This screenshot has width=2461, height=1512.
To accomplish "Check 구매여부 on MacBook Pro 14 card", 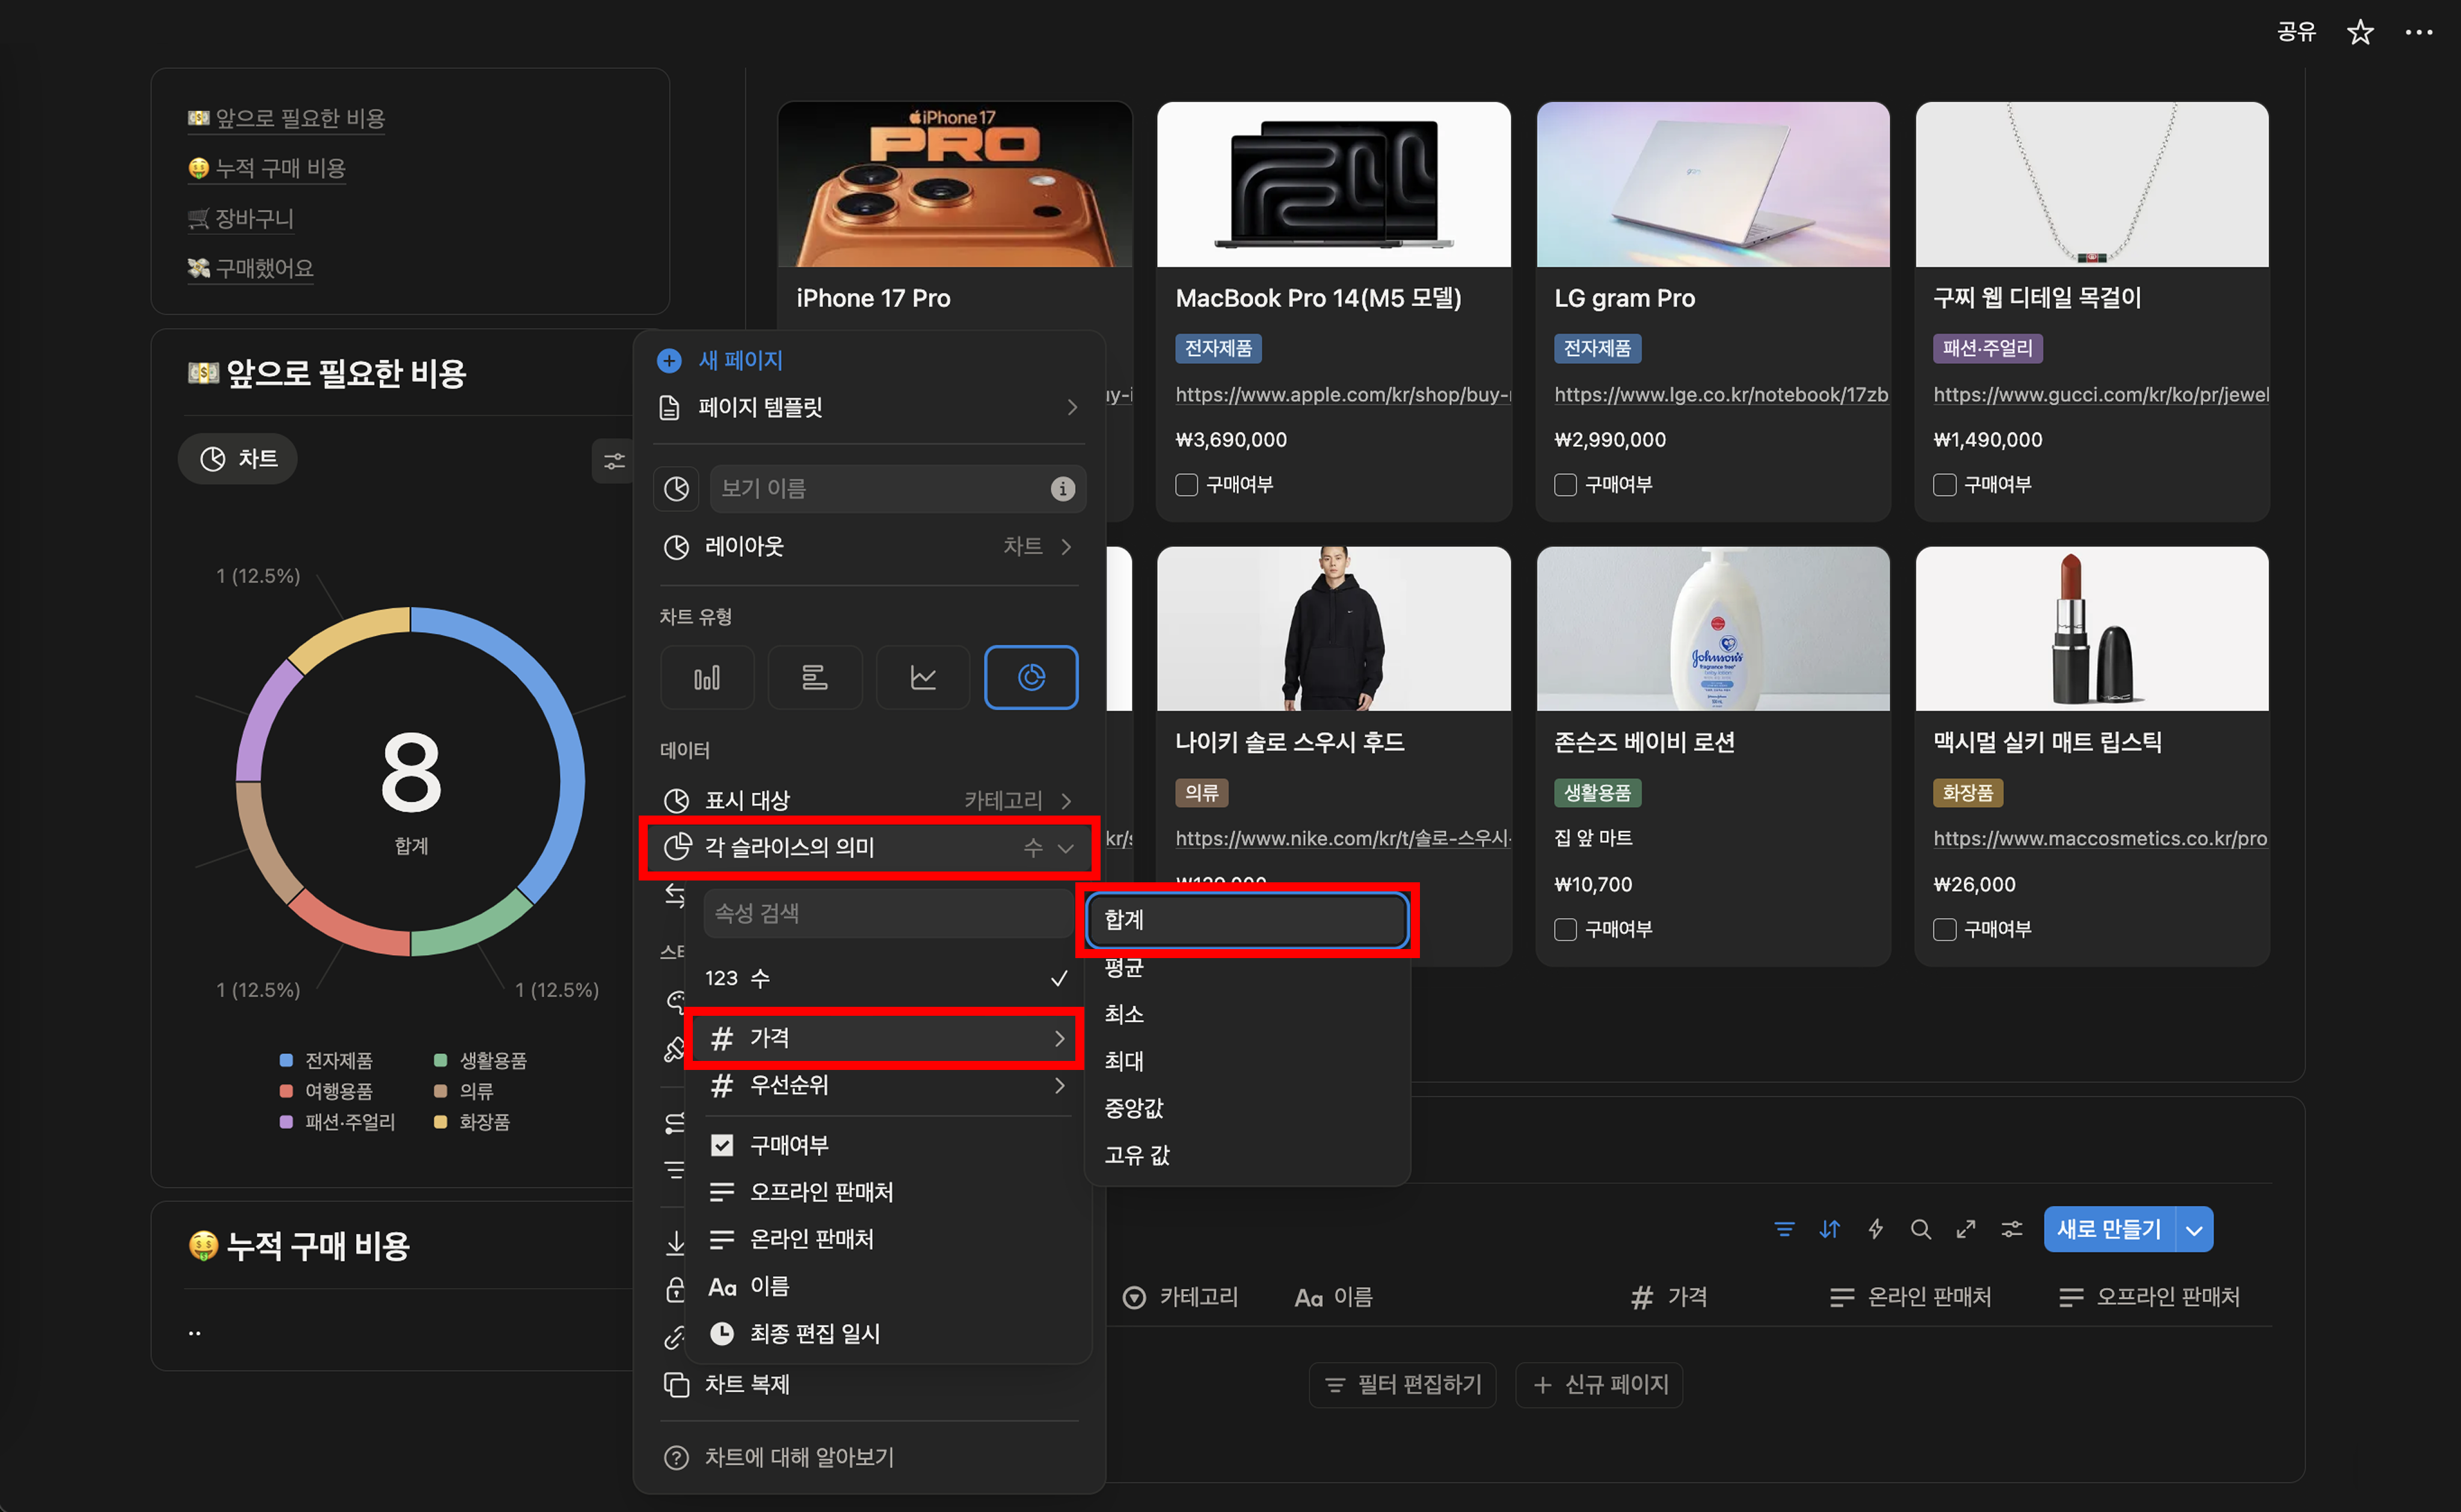I will click(1186, 485).
